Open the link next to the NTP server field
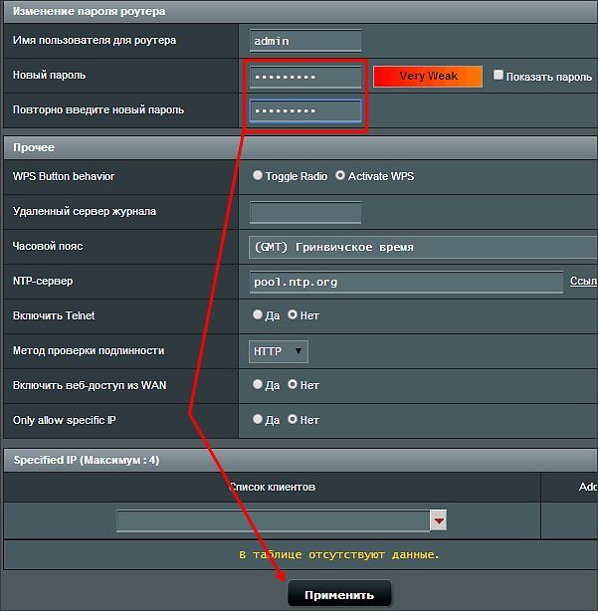 [584, 281]
